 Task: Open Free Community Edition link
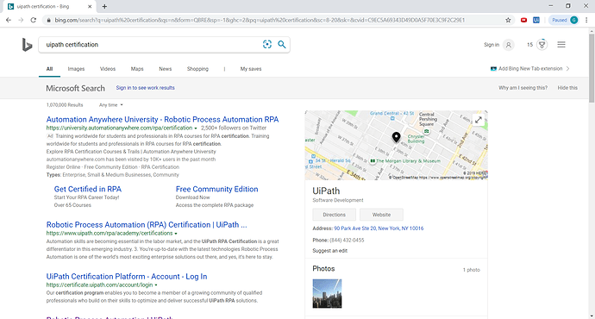click(x=216, y=189)
